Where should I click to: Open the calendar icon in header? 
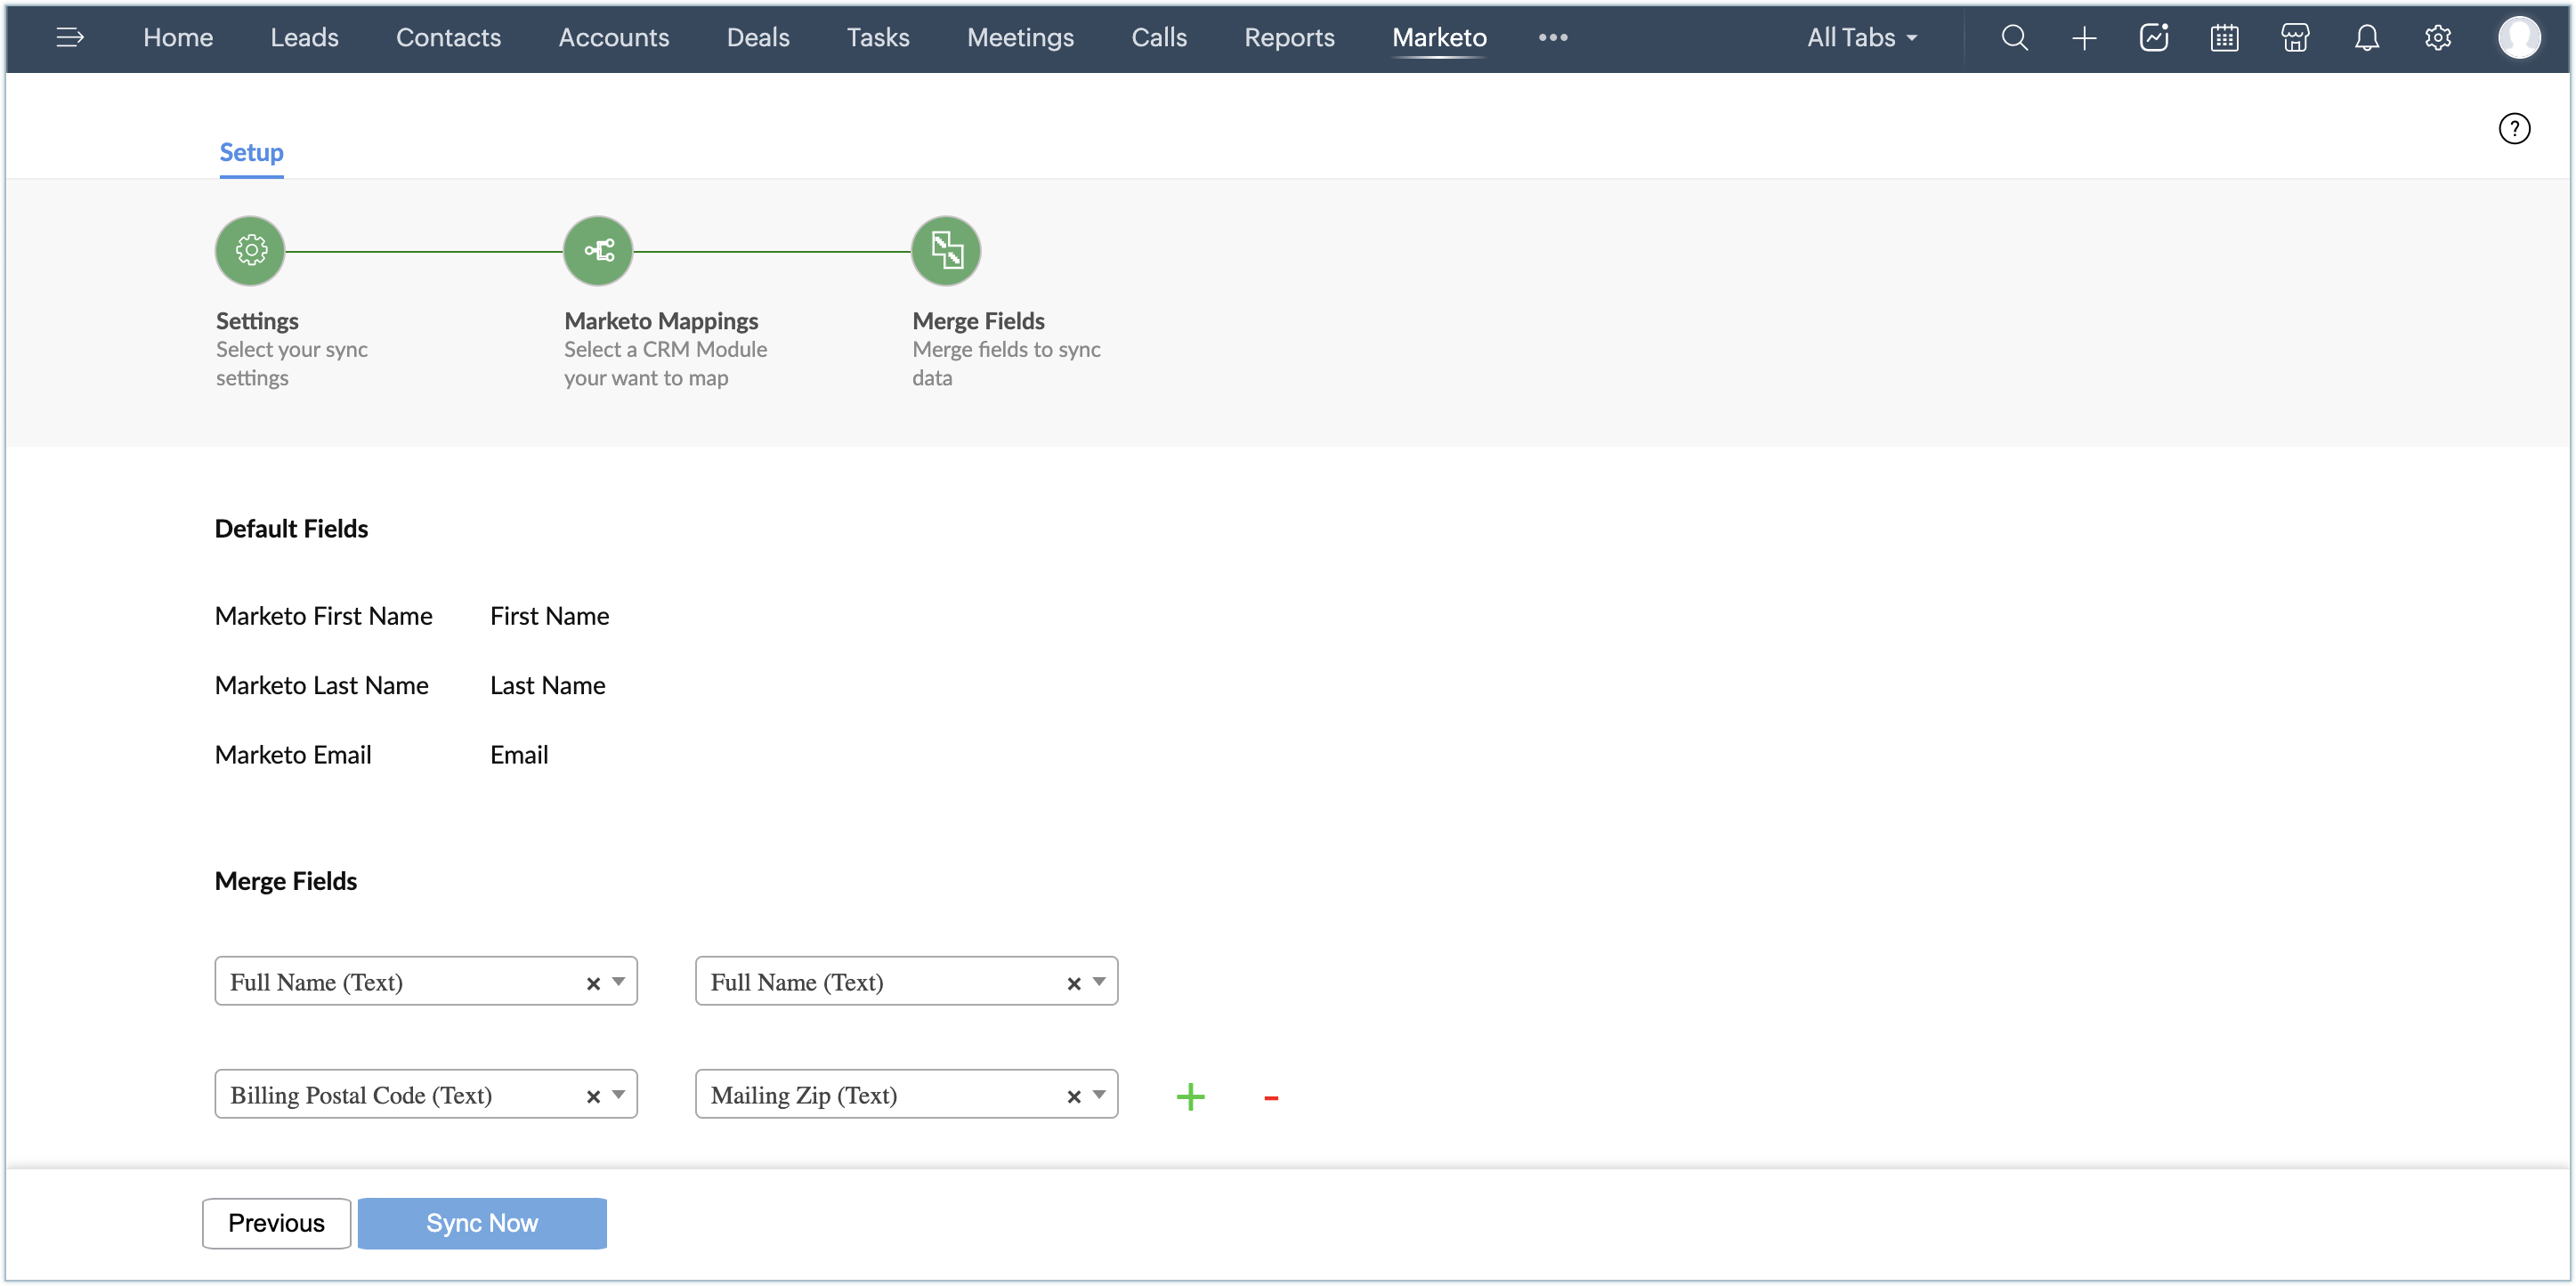coord(2224,38)
